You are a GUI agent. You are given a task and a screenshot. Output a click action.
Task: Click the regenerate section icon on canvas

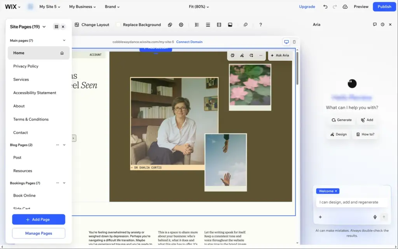pyautogui.click(x=251, y=55)
